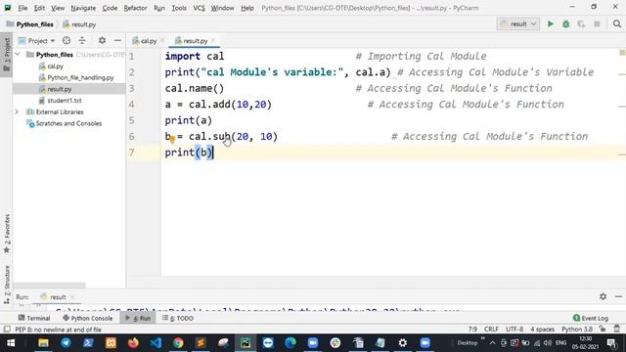Open the result run configuration dropdown
This screenshot has width=626, height=352.
click(518, 23)
